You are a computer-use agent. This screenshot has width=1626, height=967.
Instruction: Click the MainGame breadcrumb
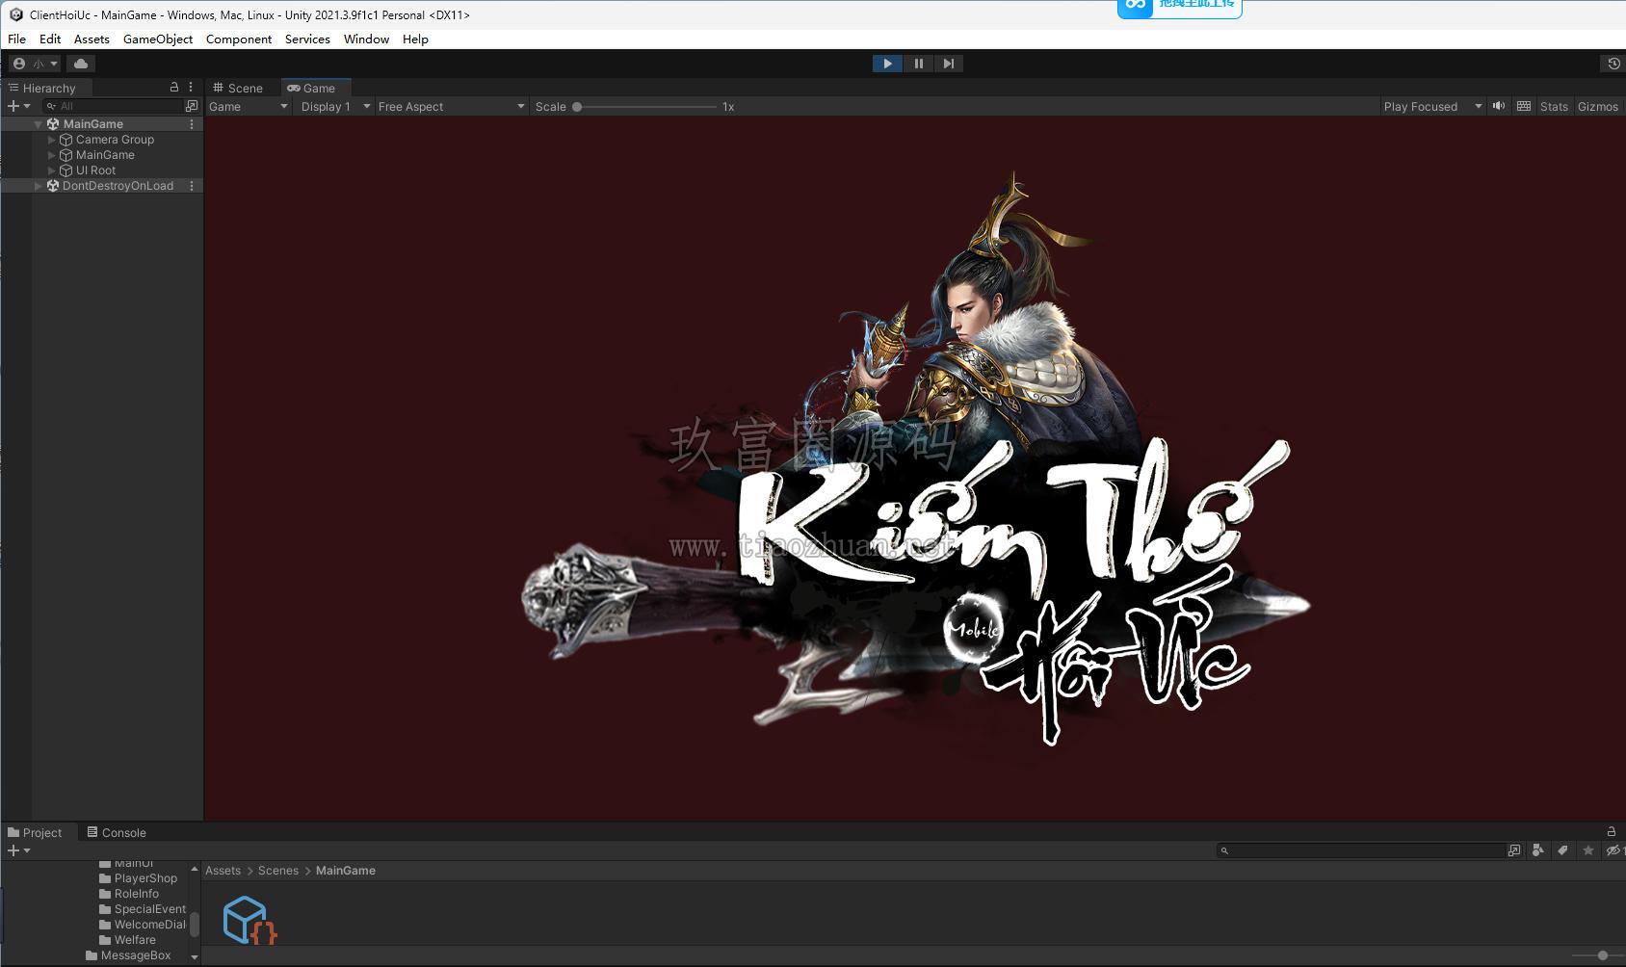coord(346,871)
